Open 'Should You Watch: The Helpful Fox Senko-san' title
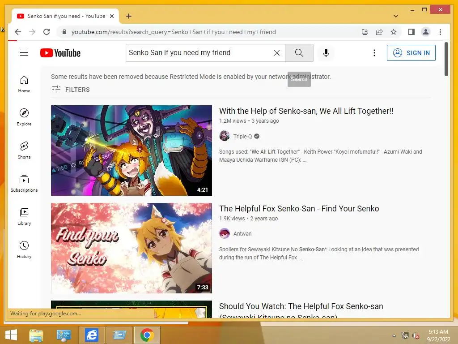 pos(301,311)
